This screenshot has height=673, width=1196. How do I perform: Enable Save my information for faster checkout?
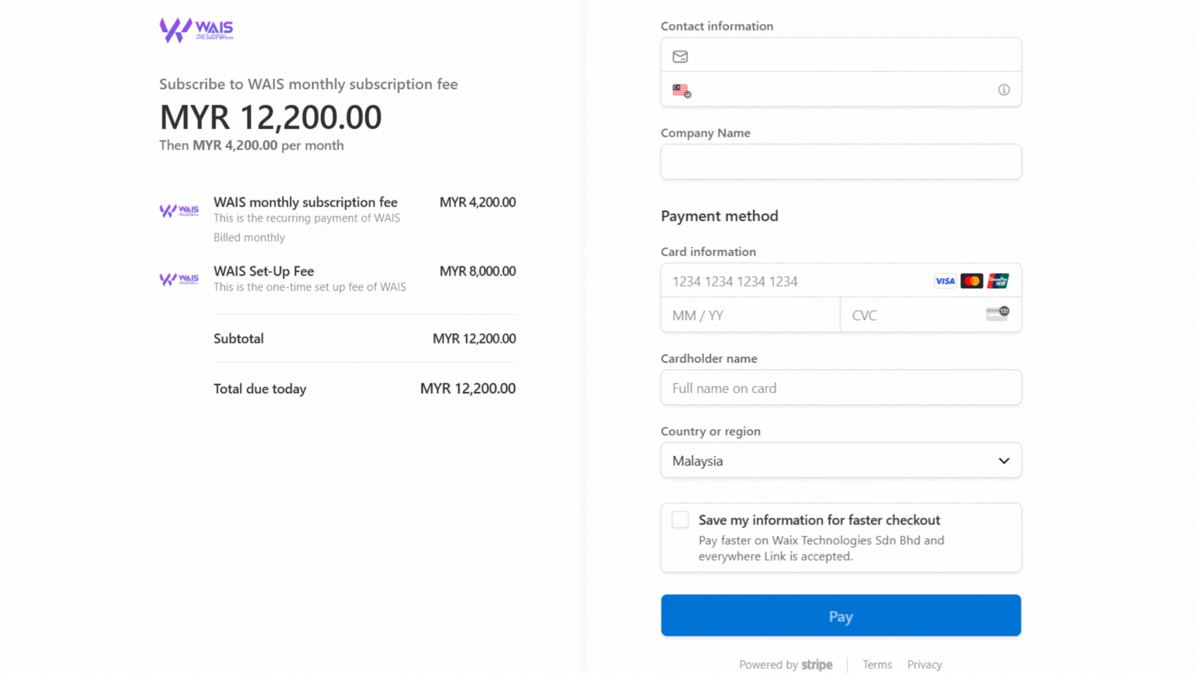[680, 520]
